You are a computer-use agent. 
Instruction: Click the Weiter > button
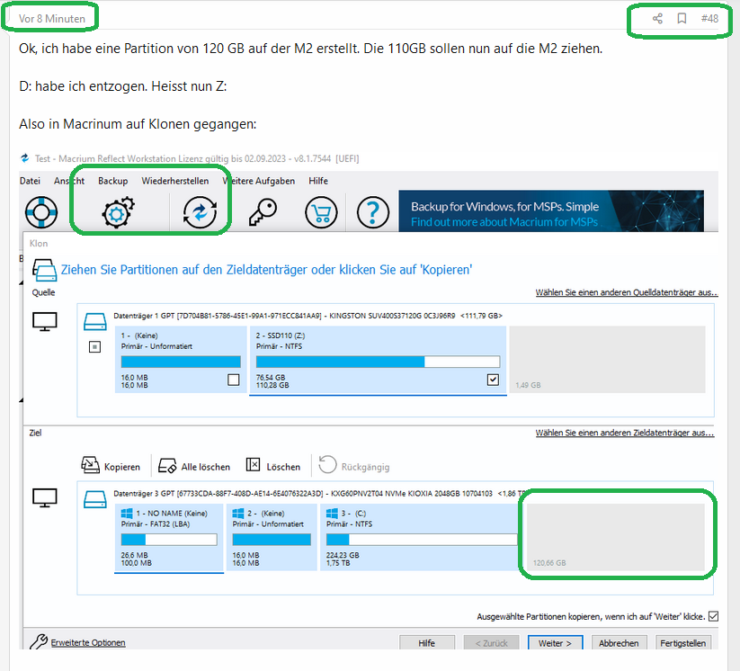pos(555,643)
